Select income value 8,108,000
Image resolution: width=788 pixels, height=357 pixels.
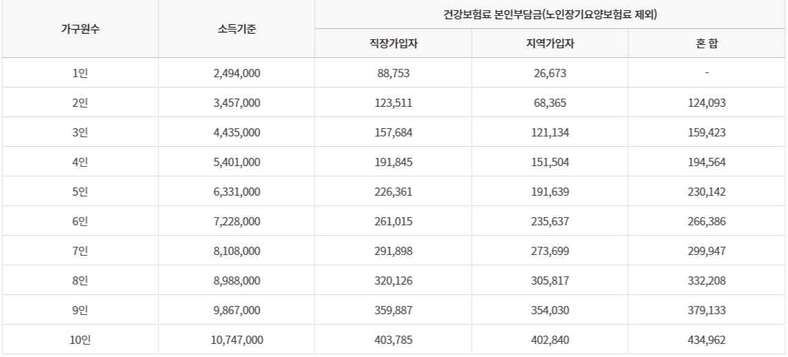(x=237, y=251)
